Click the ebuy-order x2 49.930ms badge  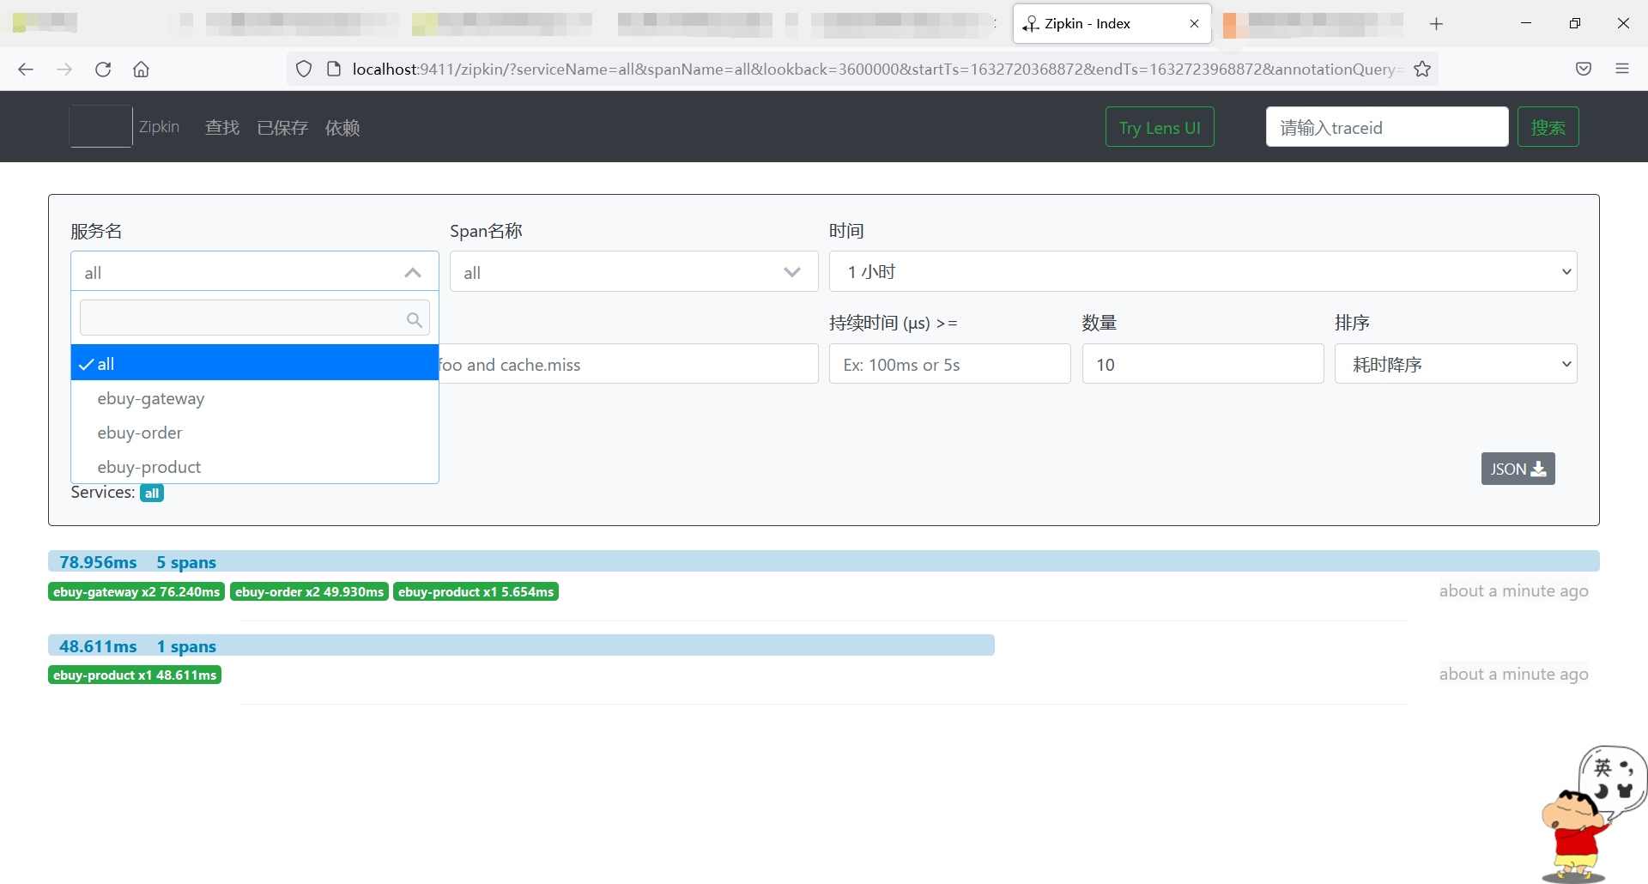point(309,591)
